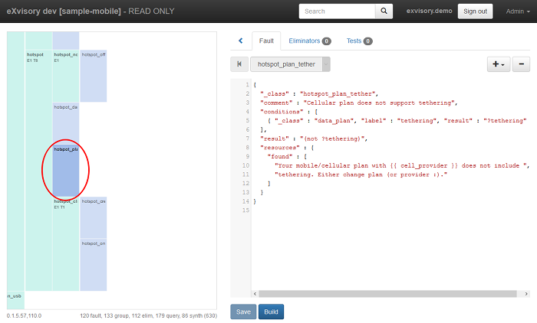Click the minus remove button
This screenshot has width=537, height=323.
pyautogui.click(x=521, y=64)
